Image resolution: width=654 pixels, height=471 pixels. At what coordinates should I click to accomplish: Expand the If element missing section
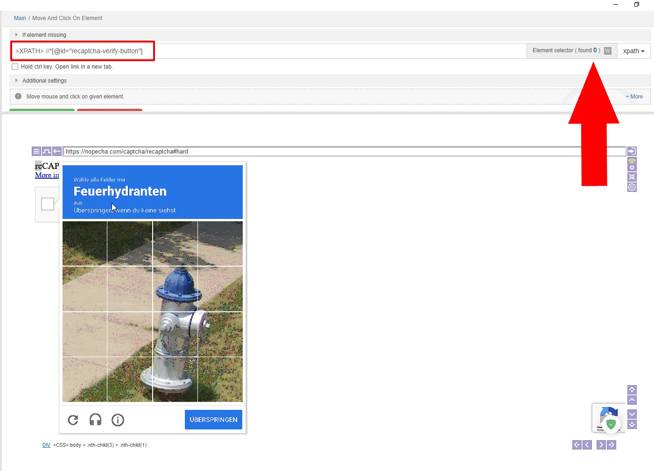(x=44, y=35)
